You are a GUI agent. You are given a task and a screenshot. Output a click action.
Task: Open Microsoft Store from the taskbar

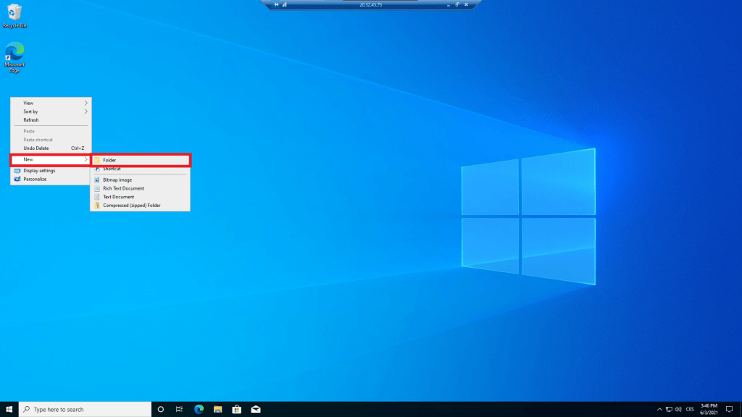236,409
